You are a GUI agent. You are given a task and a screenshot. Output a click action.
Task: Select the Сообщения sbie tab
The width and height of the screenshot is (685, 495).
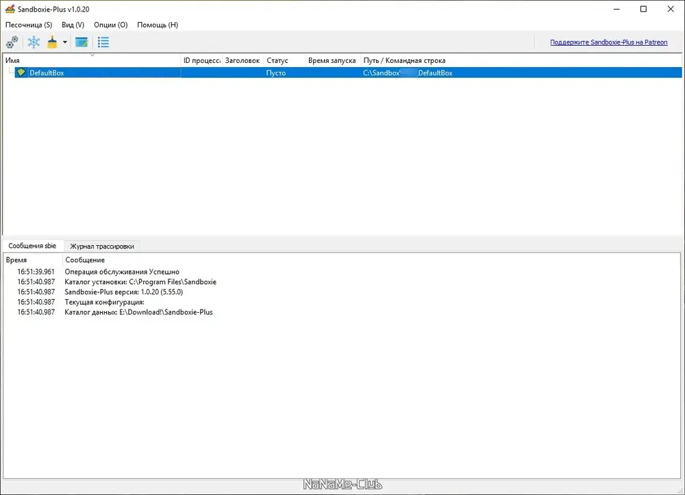[x=32, y=246]
